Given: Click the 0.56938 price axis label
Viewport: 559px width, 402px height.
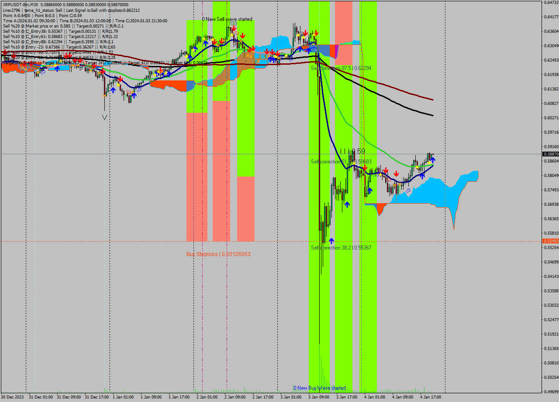Looking at the screenshot, I should (551, 204).
